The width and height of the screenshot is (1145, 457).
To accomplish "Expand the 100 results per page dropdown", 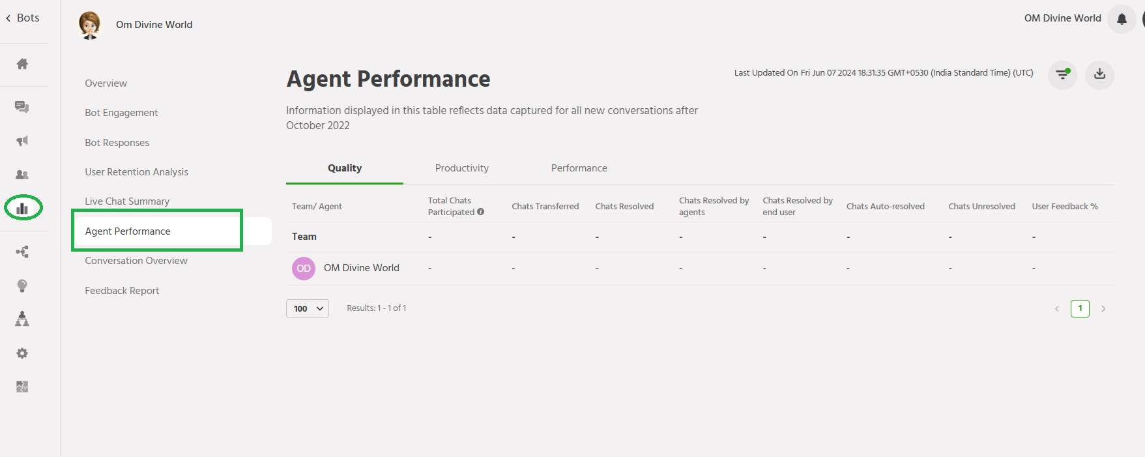I will [308, 308].
